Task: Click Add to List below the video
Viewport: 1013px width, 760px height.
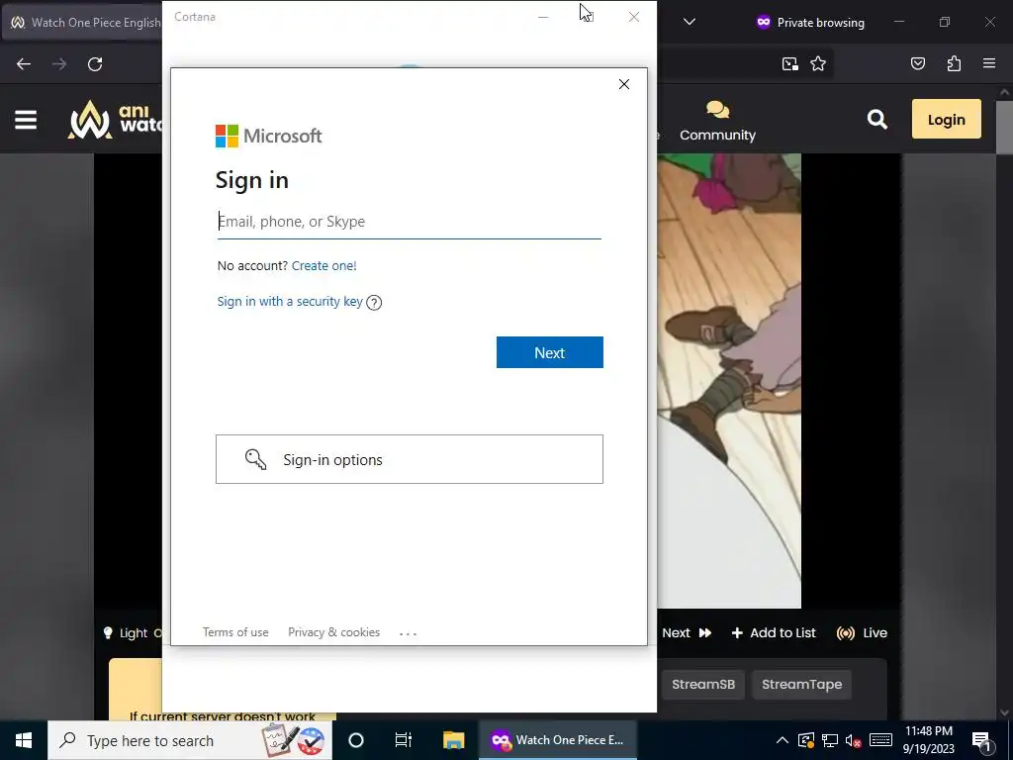Action: coord(774,632)
